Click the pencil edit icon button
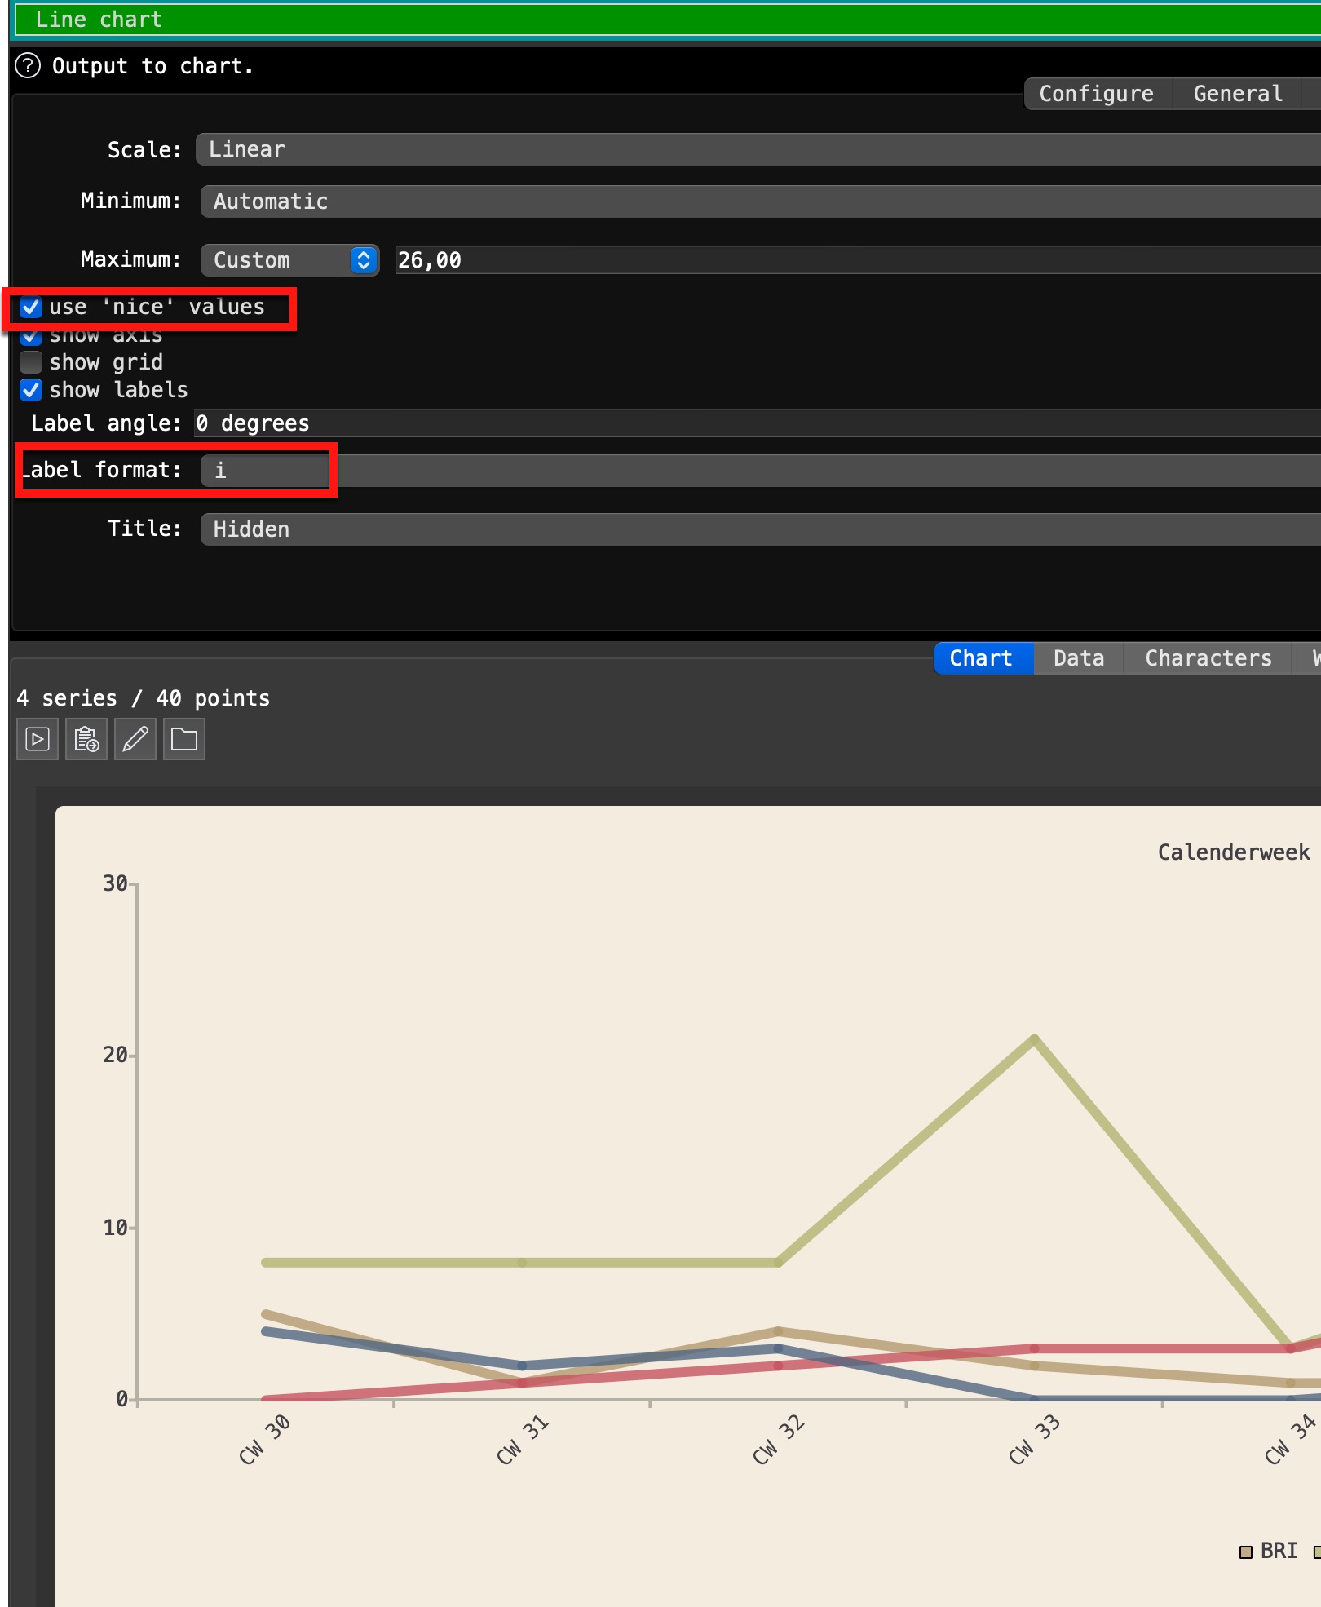1321x1607 pixels. [x=135, y=739]
